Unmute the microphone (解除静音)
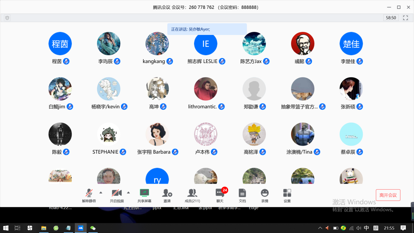The height and width of the screenshot is (233, 414). [89, 193]
